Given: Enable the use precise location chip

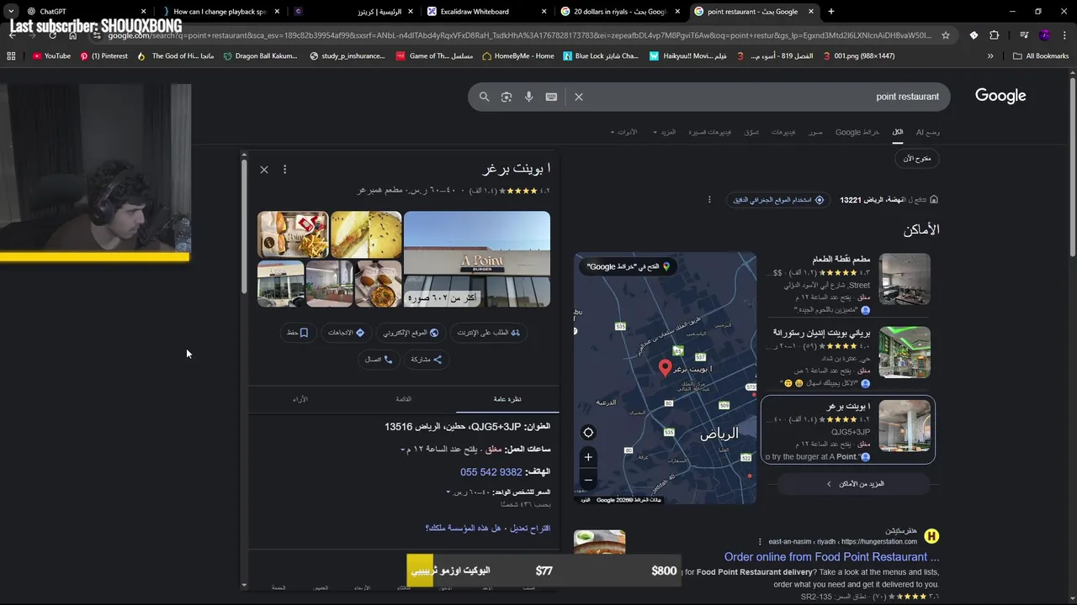Looking at the screenshot, I should (779, 200).
